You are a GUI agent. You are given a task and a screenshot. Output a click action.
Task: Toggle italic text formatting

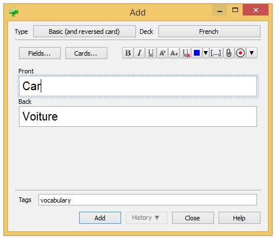[x=139, y=53]
